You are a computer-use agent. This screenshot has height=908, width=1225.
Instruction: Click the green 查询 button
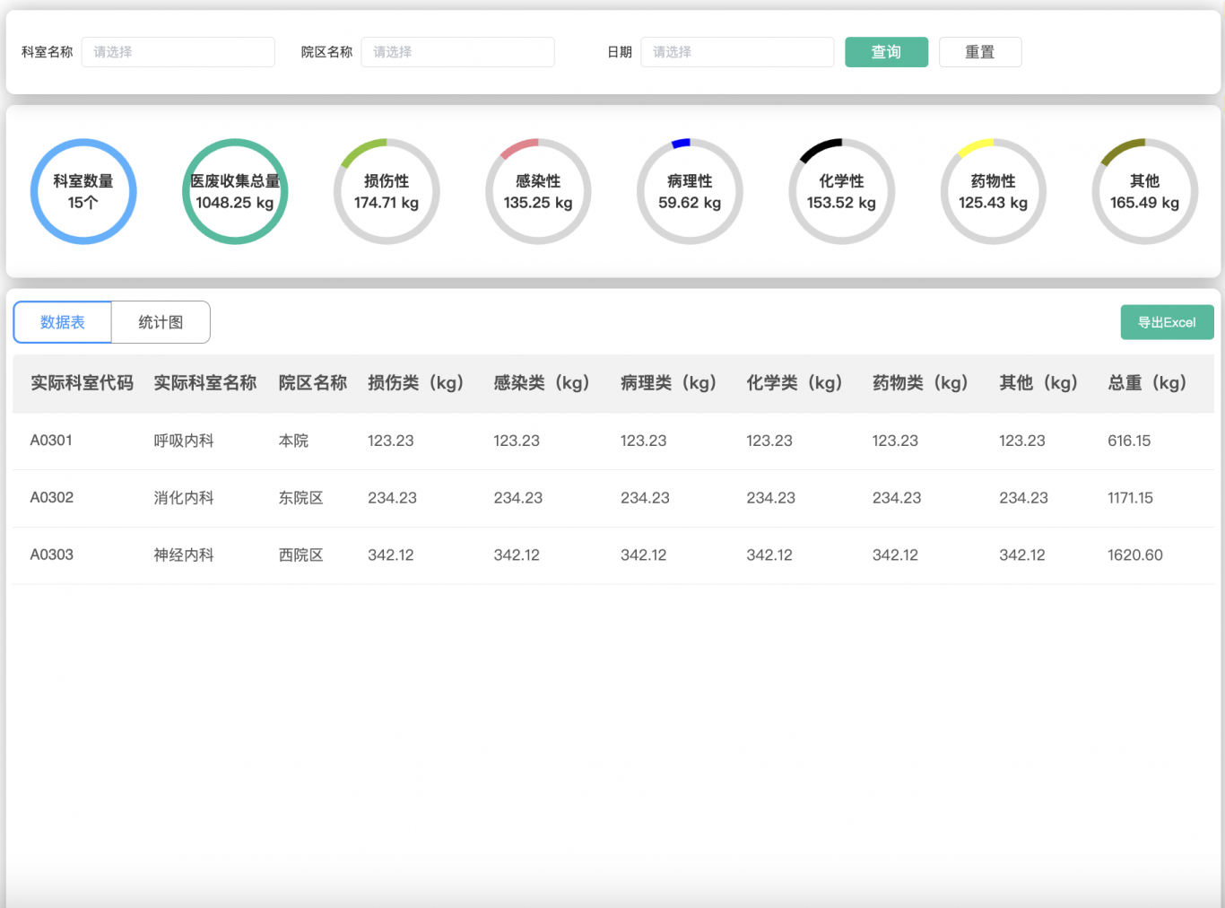(x=886, y=52)
